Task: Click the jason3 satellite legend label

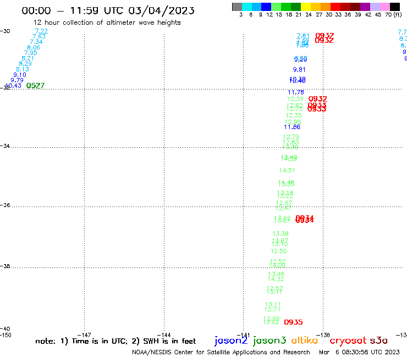Action: (x=269, y=341)
